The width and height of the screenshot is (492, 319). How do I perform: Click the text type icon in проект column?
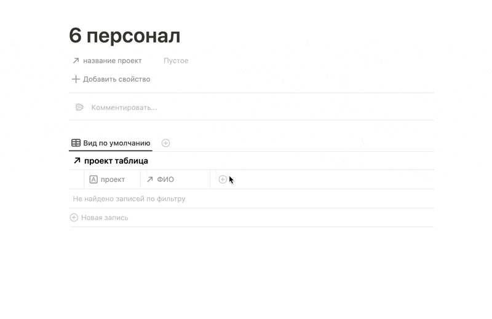point(93,179)
